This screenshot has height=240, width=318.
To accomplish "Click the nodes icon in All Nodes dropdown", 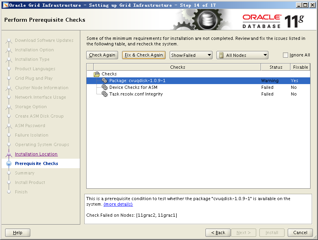I will (221, 55).
